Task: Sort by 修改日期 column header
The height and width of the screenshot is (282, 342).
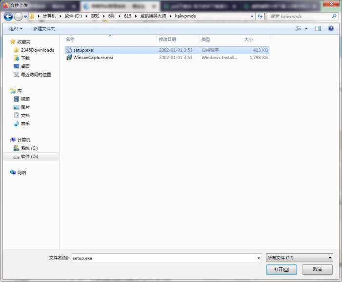Action: [167, 39]
